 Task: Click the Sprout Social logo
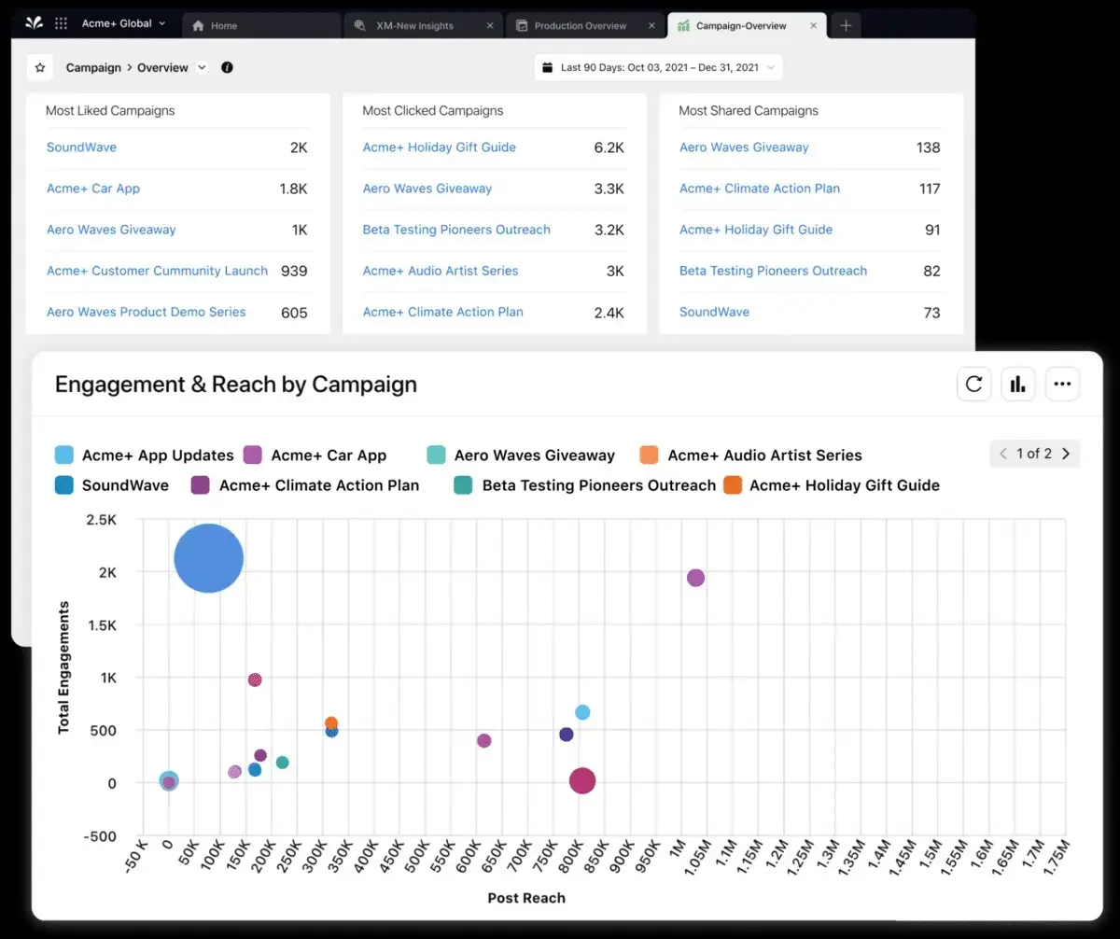[36, 23]
